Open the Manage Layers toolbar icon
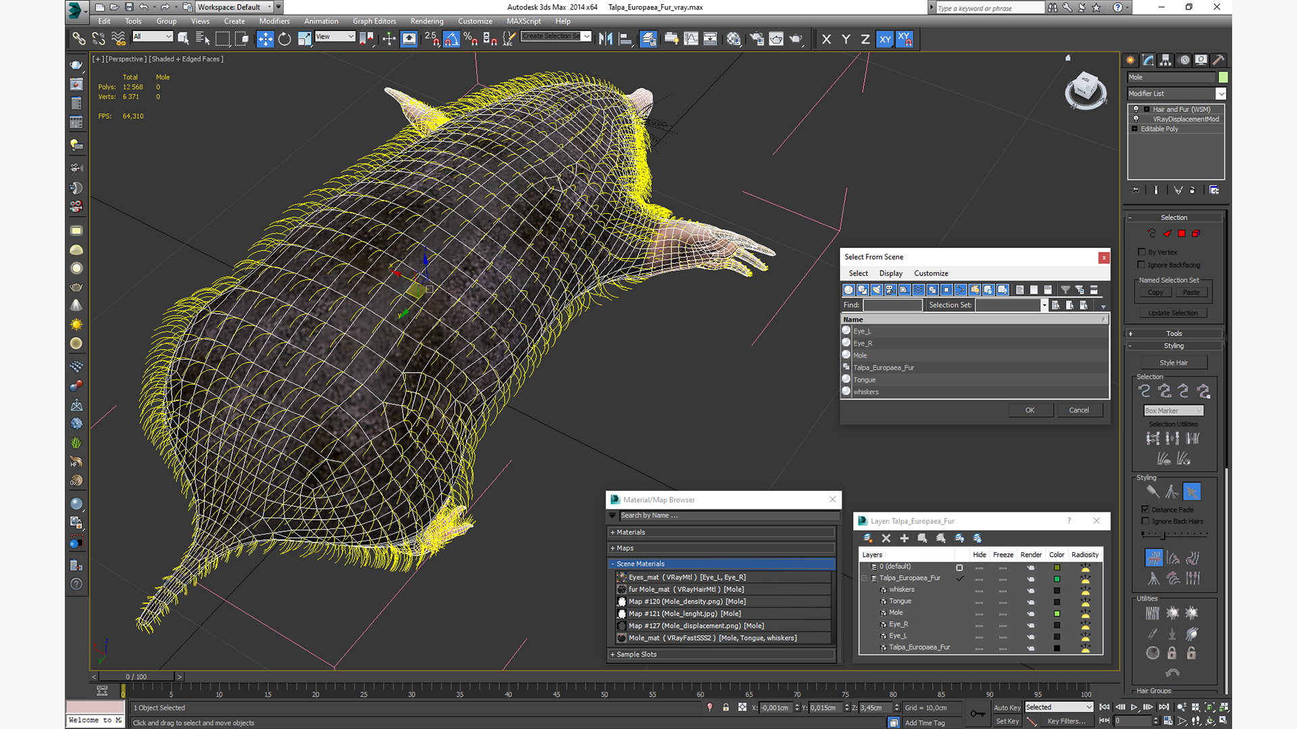This screenshot has width=1297, height=729. coord(648,39)
